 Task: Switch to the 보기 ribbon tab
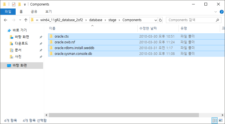click(49, 12)
